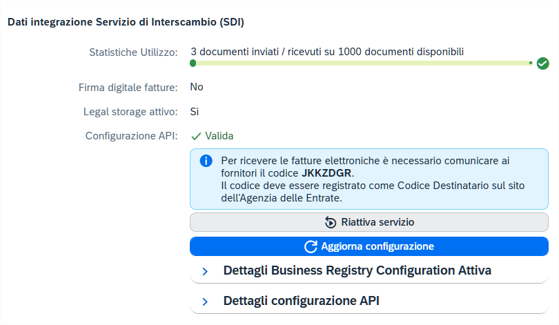Click the Valida status text

(x=219, y=136)
